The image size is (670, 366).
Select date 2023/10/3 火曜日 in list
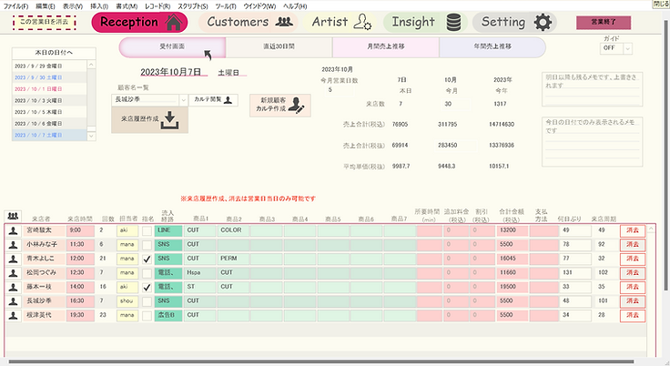[x=49, y=100]
